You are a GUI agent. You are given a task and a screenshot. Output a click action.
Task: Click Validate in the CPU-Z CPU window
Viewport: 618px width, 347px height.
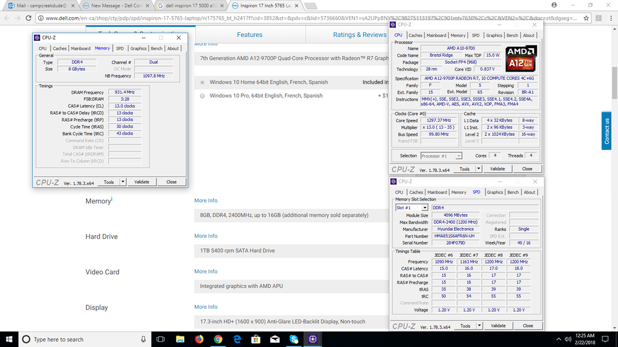pos(497,169)
